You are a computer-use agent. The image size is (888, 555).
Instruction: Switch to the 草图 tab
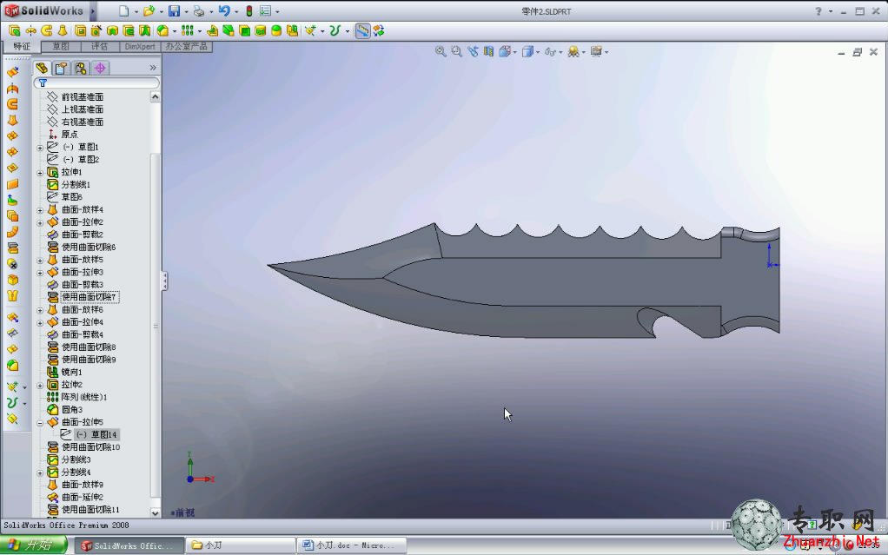point(61,46)
